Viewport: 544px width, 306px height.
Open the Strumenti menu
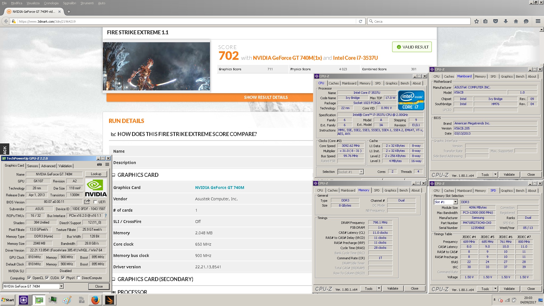point(87,3)
